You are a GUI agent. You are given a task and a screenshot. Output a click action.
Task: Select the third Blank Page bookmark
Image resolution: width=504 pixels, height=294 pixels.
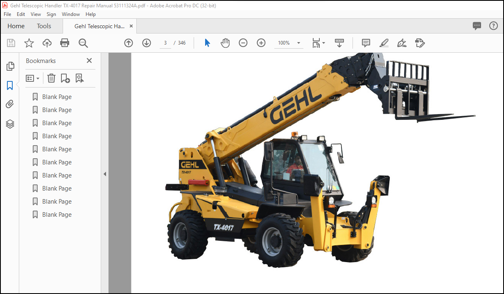click(57, 123)
